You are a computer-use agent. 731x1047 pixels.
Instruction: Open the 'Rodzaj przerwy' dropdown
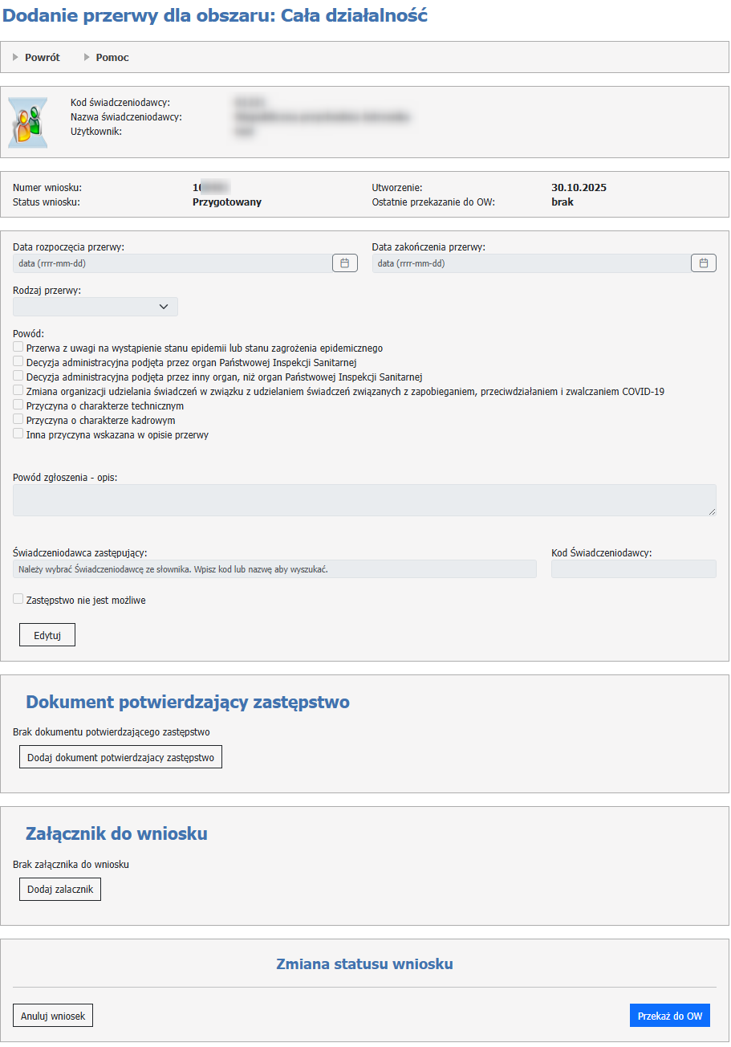pos(95,307)
